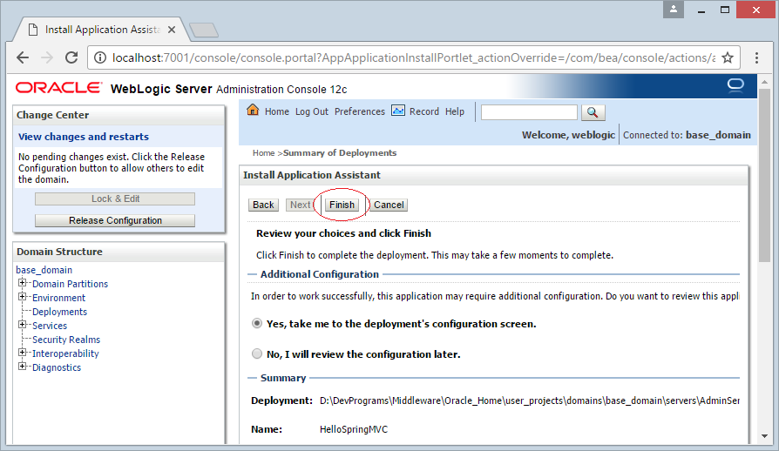This screenshot has width=779, height=451.
Task: Reload the page
Action: pos(71,58)
